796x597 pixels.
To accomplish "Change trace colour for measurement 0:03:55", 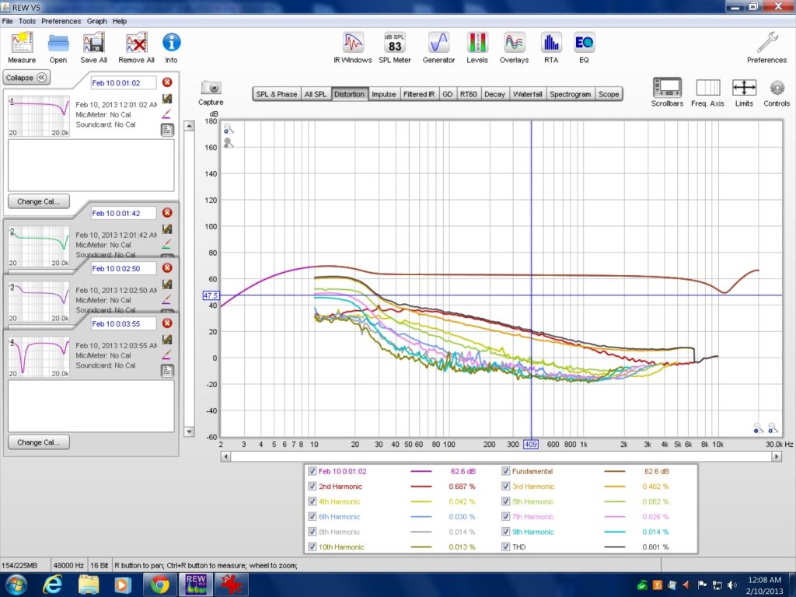I will point(166,354).
